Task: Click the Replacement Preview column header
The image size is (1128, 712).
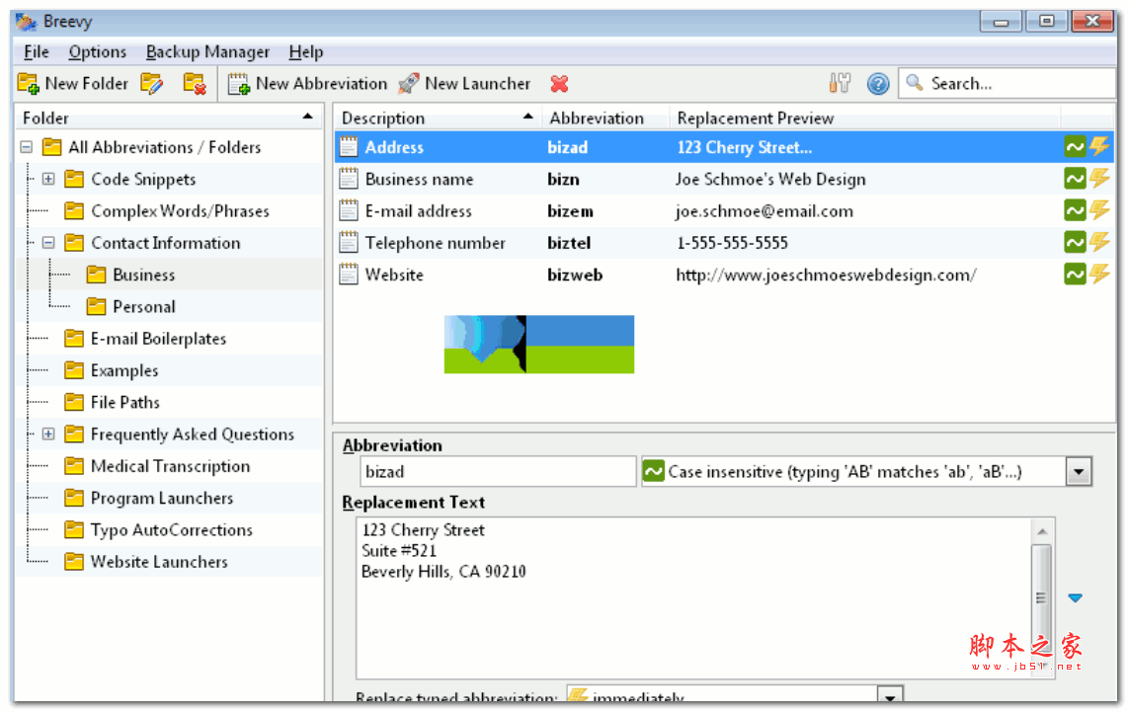Action: pos(864,118)
